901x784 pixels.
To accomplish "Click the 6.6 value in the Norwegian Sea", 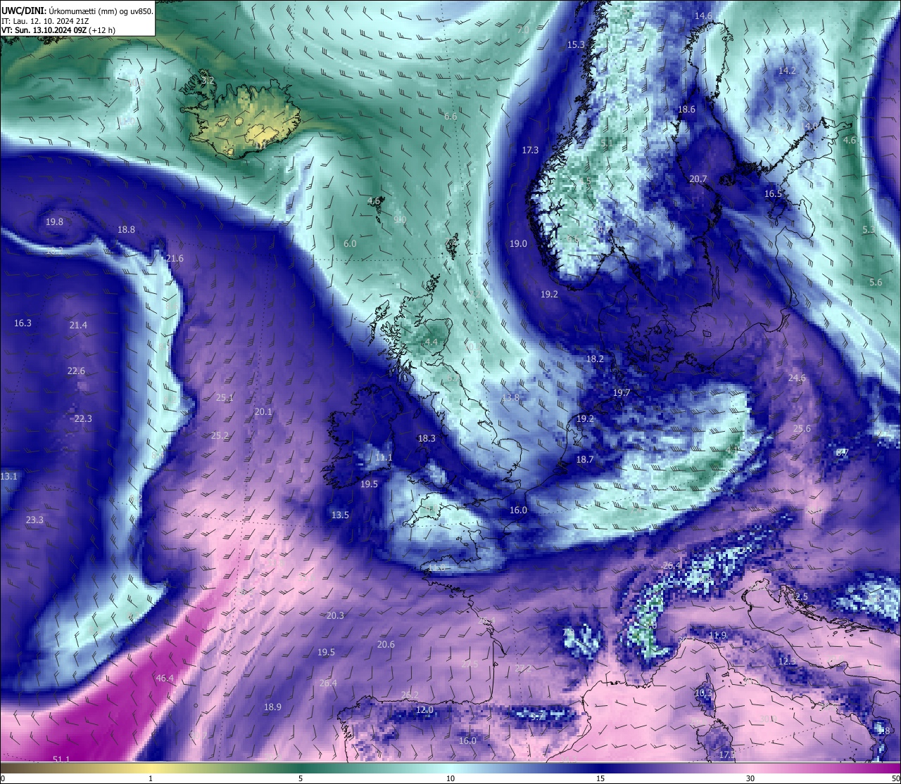I will (450, 117).
